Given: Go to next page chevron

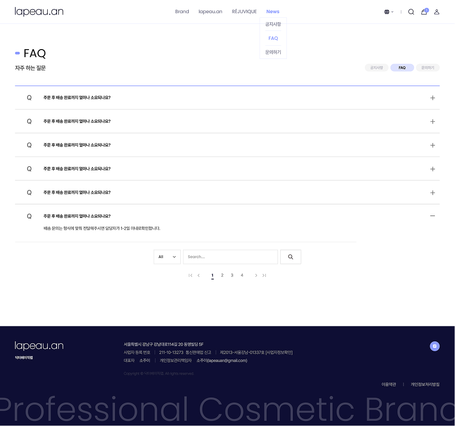Looking at the screenshot, I should [256, 275].
